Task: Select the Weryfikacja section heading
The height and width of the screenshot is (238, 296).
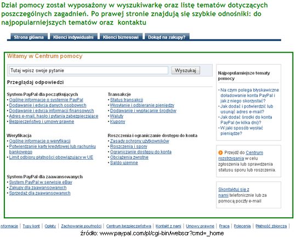Action: (19, 135)
